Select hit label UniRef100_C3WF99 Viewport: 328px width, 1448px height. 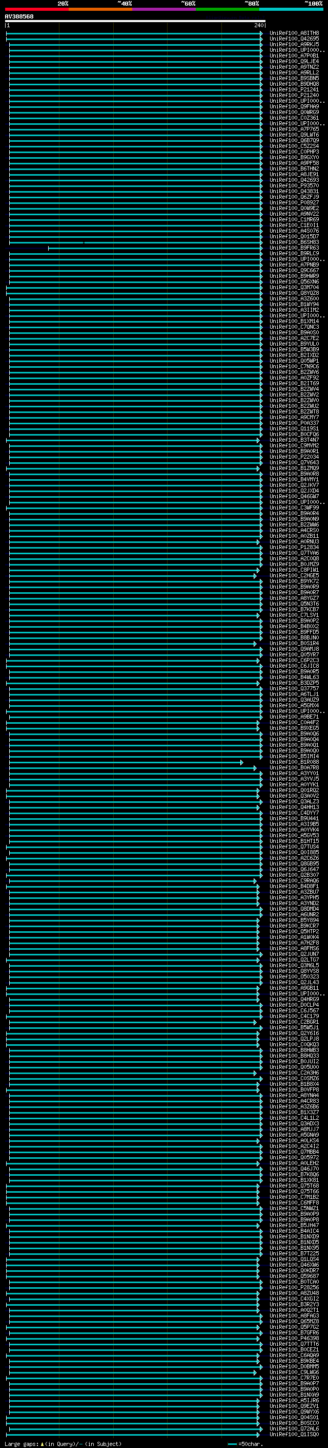coord(294,507)
